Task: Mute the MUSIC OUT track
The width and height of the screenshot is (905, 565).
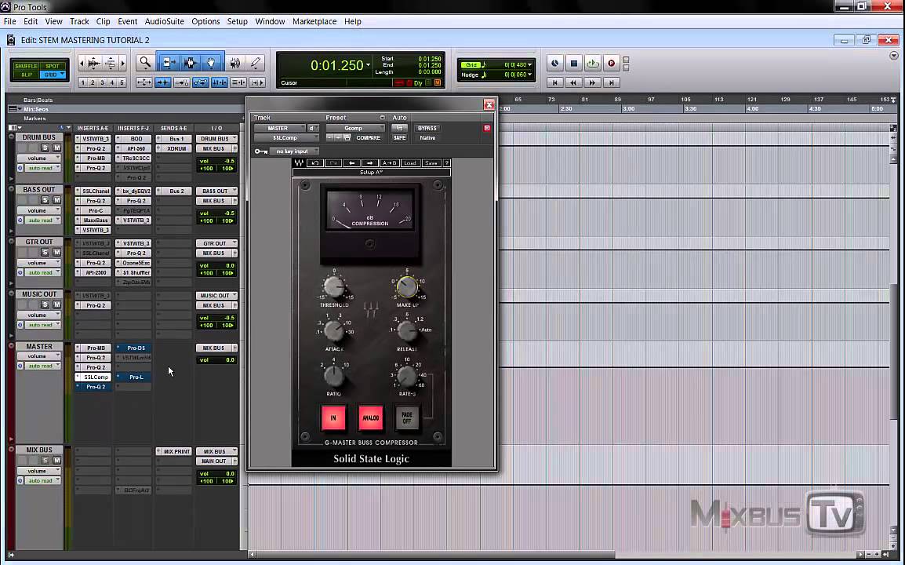Action: 56,304
